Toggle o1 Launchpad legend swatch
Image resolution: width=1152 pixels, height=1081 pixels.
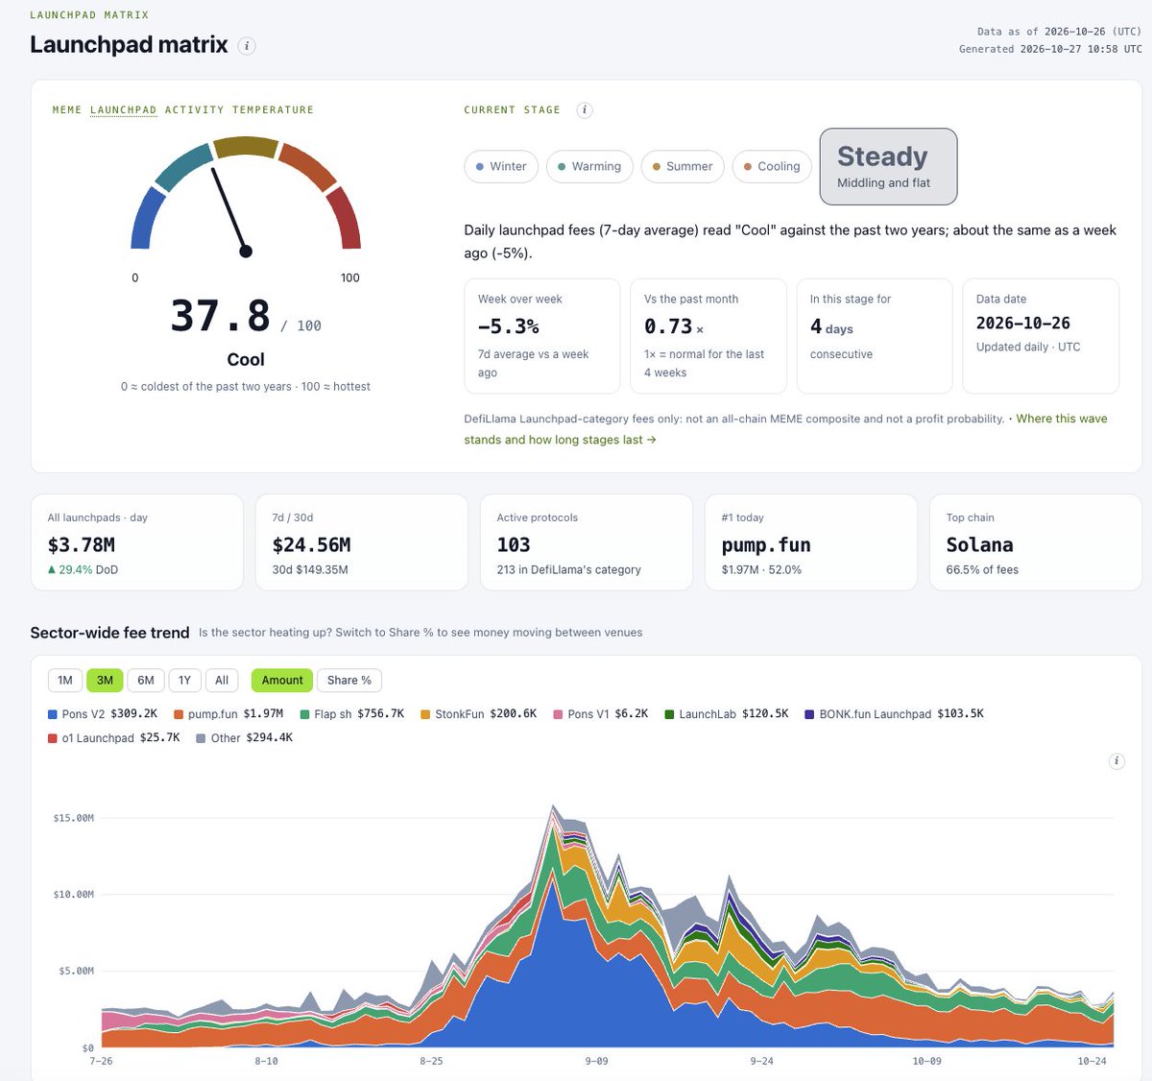pos(53,738)
